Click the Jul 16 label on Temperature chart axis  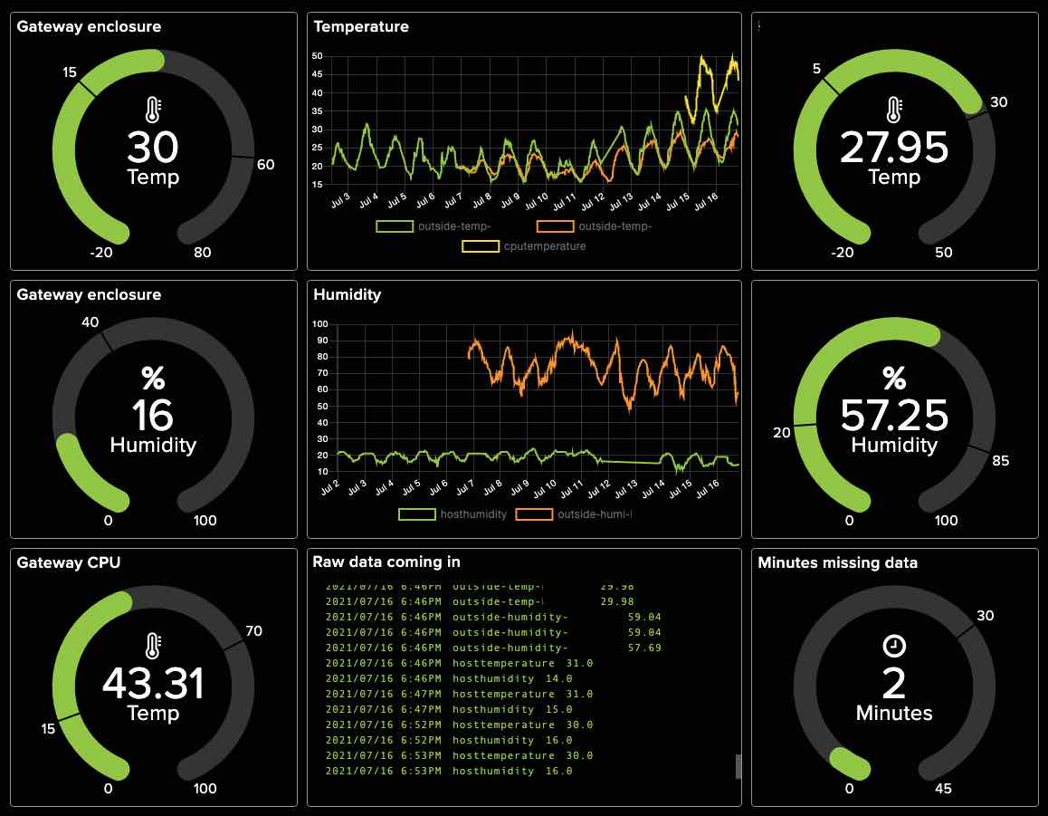click(x=706, y=201)
